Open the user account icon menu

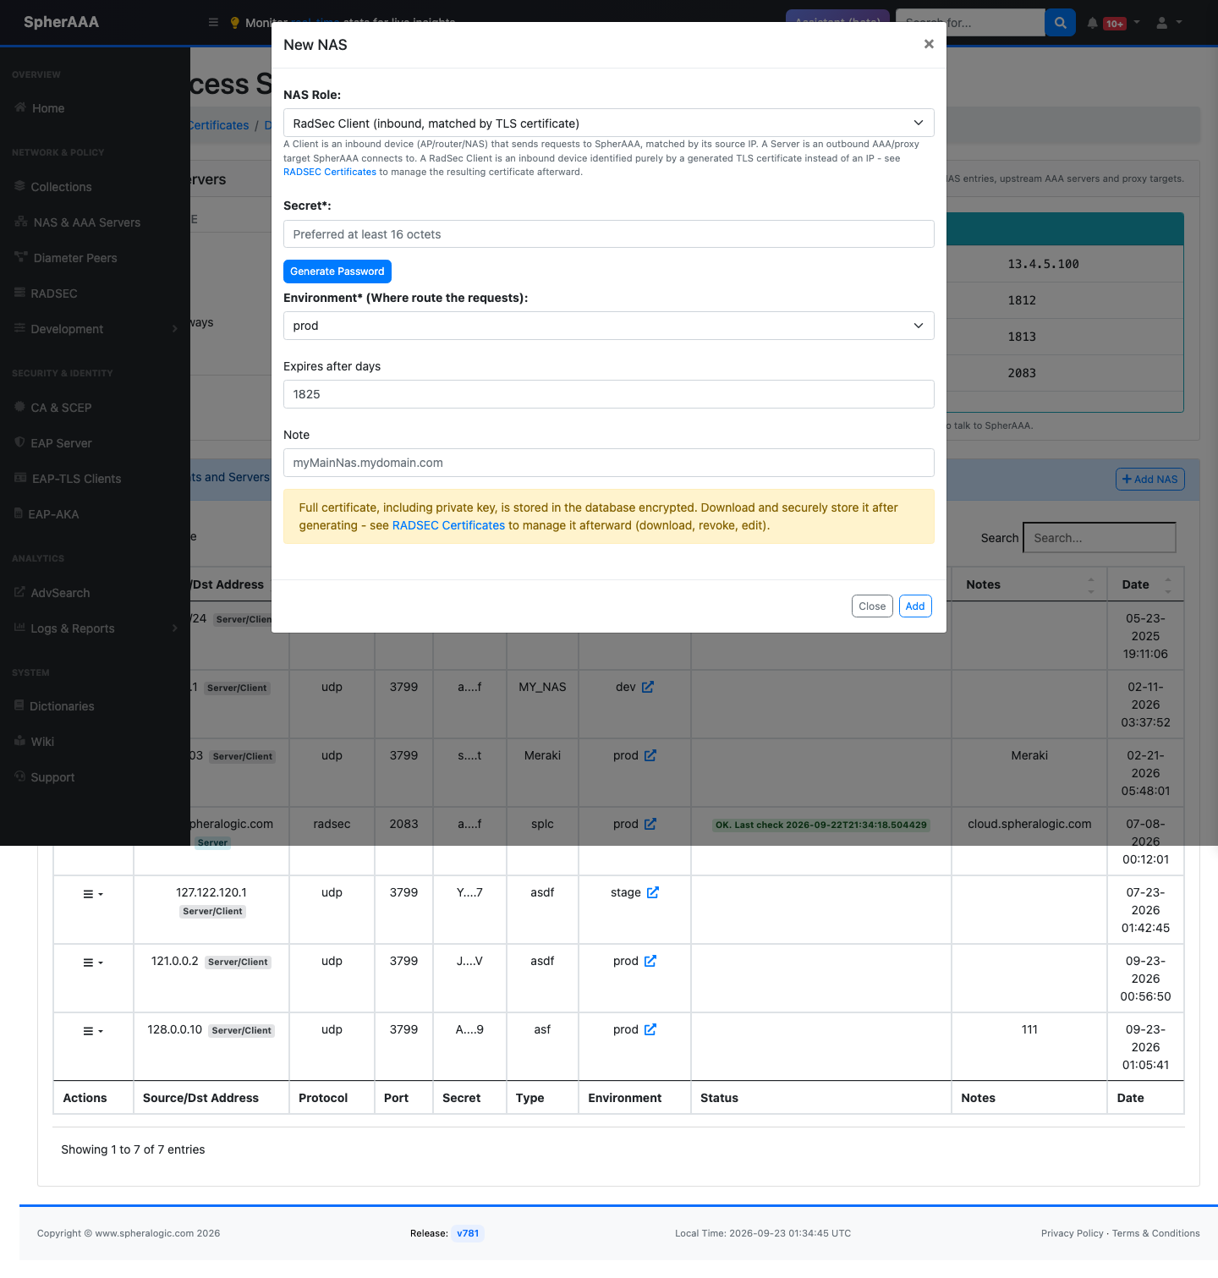1168,23
